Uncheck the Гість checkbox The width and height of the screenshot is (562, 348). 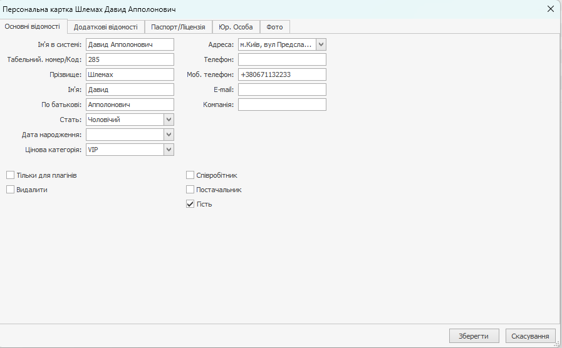click(190, 204)
